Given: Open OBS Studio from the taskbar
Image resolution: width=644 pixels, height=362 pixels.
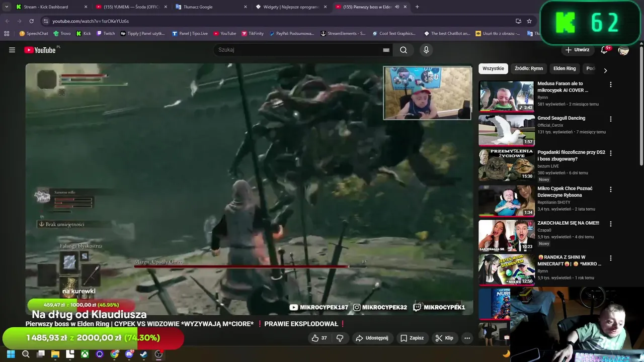Looking at the screenshot, I should coord(158,354).
